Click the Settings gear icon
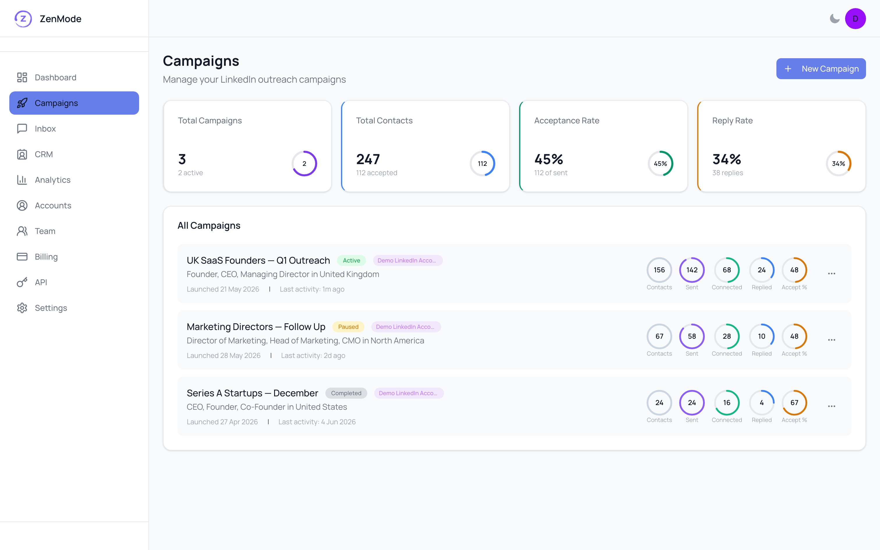 [x=22, y=308]
